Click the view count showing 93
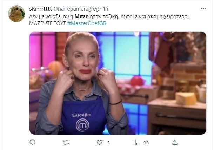 tap(146, 143)
